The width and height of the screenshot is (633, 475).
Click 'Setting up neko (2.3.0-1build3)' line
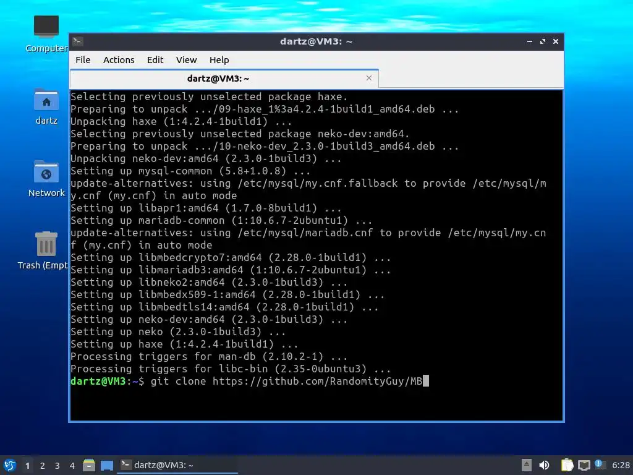(x=178, y=332)
